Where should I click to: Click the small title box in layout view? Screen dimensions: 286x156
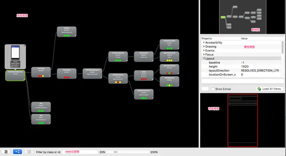click(x=235, y=98)
